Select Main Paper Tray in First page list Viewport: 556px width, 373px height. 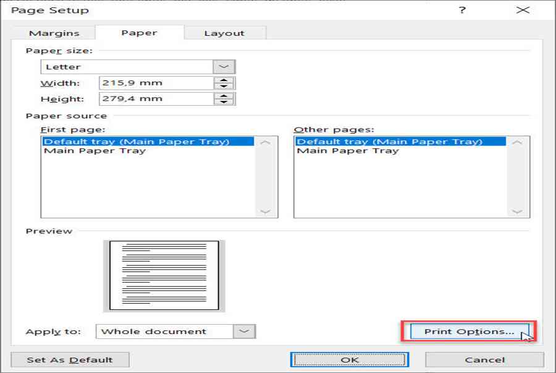pos(148,151)
